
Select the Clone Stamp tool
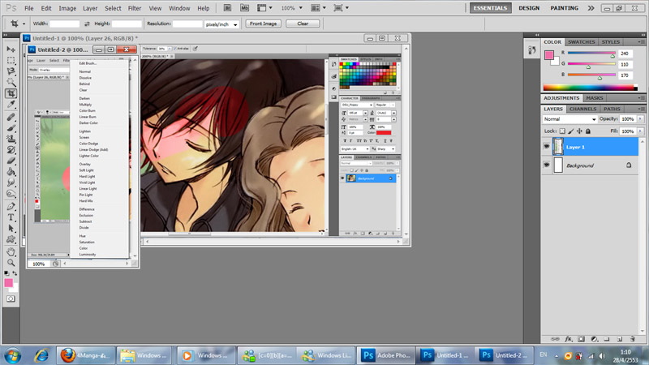pyautogui.click(x=11, y=139)
